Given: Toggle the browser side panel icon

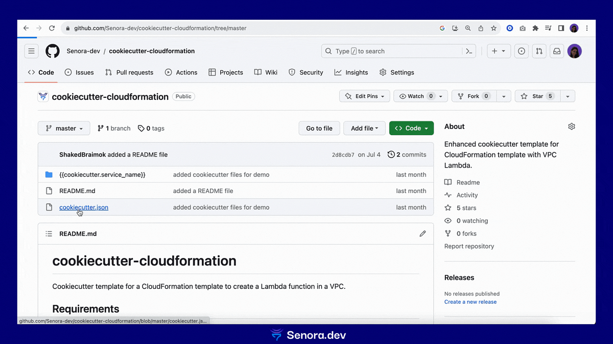Looking at the screenshot, I should [561, 28].
